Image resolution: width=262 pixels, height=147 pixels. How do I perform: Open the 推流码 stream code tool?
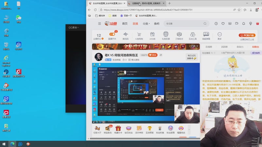(x=125, y=36)
